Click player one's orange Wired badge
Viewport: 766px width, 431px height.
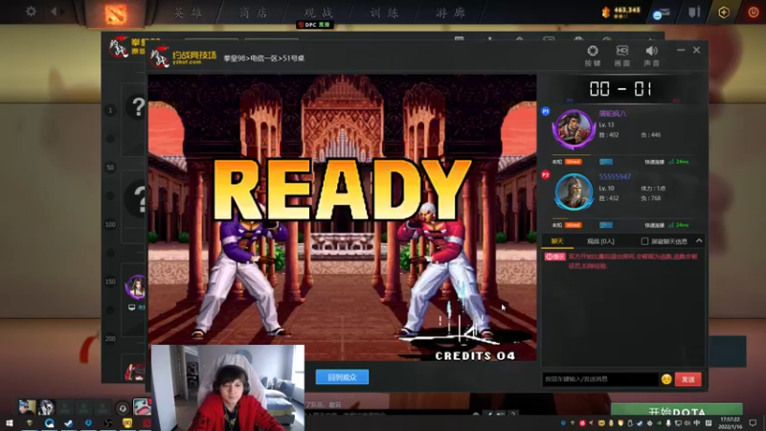pyautogui.click(x=573, y=162)
